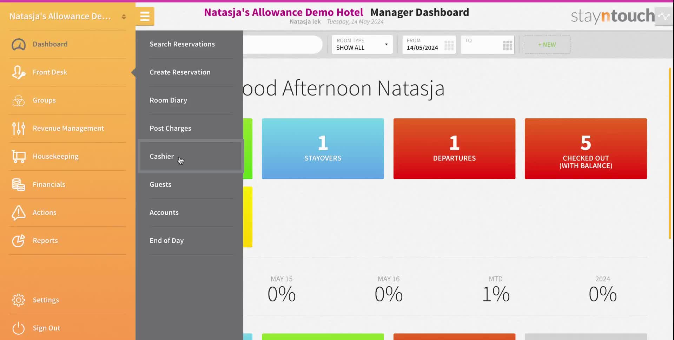674x340 pixels.
Task: Open the Settings label
Action: [46, 300]
